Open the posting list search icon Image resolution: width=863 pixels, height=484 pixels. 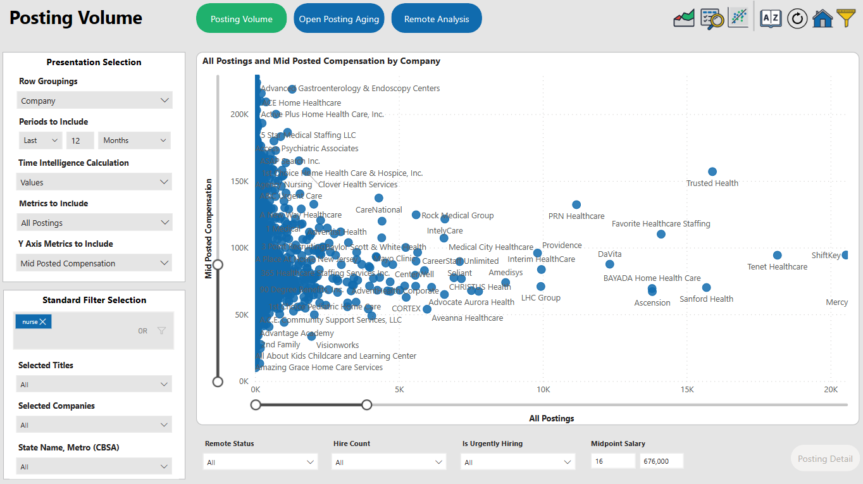(711, 18)
